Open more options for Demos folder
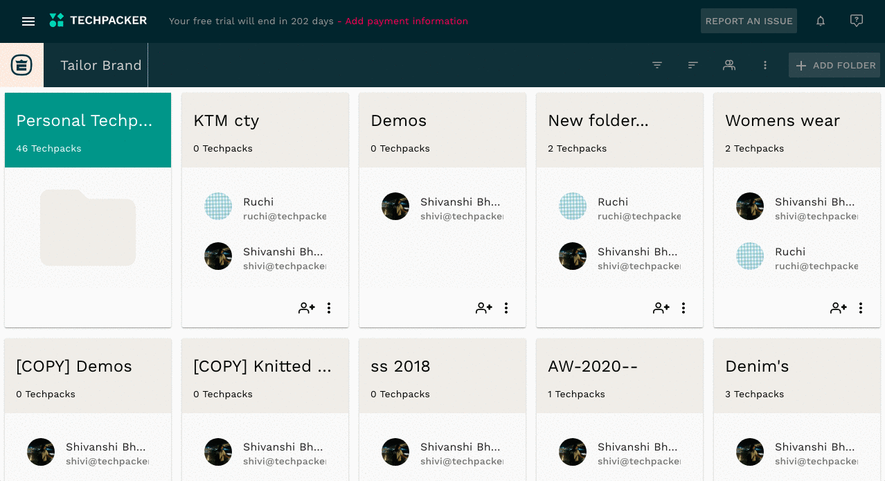Image resolution: width=885 pixels, height=481 pixels. pos(506,308)
